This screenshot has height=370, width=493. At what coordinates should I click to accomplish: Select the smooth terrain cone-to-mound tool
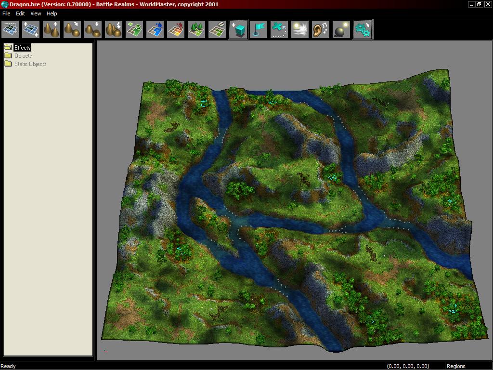click(x=72, y=29)
